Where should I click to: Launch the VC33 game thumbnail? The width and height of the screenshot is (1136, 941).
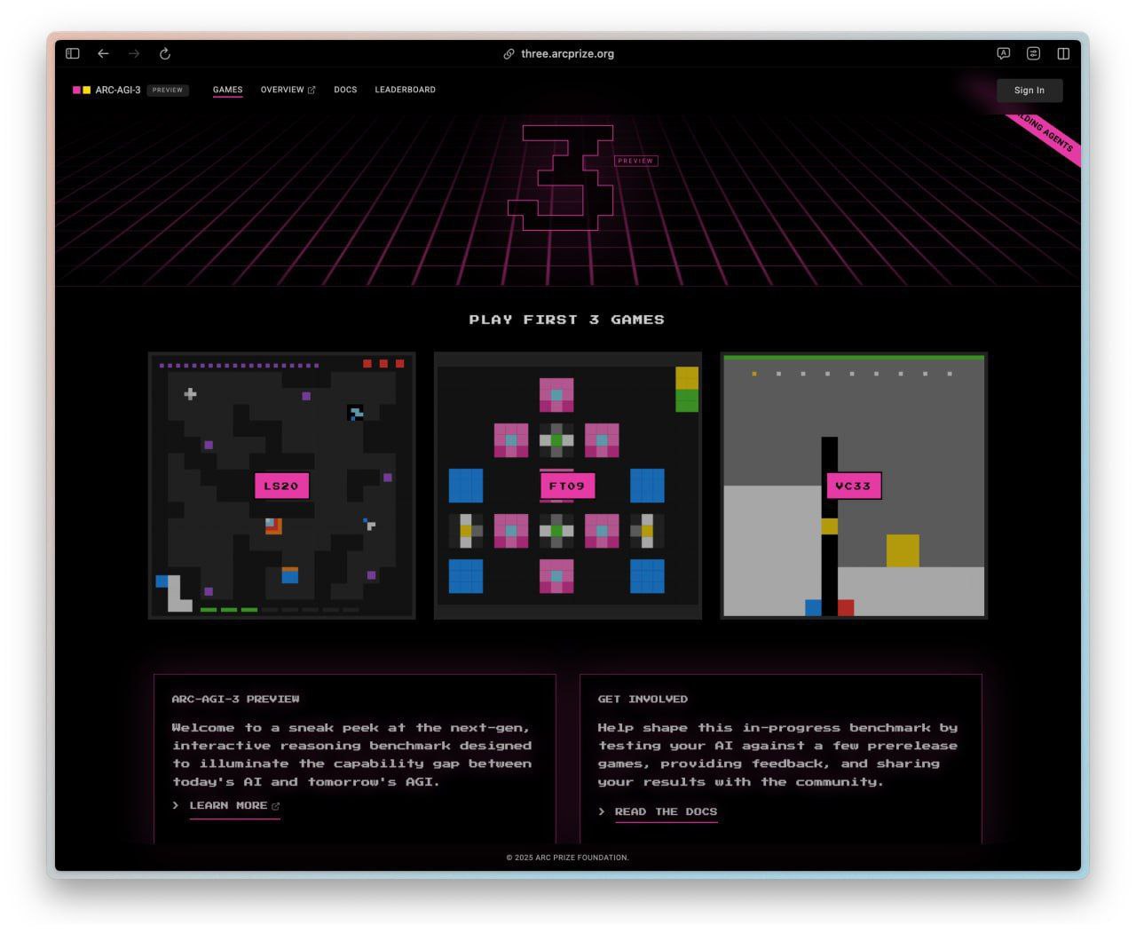click(854, 486)
